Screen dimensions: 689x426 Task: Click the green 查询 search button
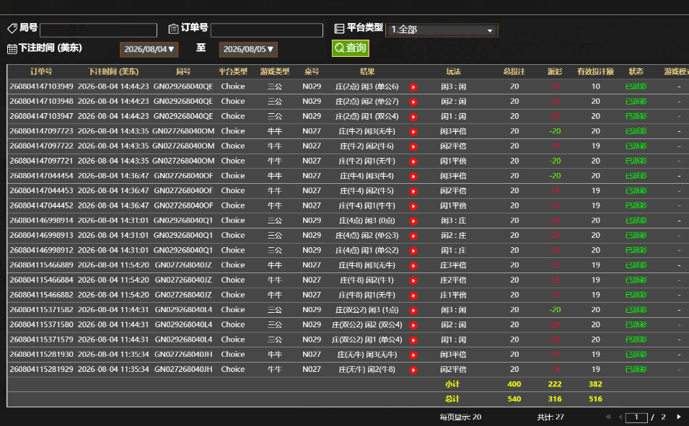[350, 48]
